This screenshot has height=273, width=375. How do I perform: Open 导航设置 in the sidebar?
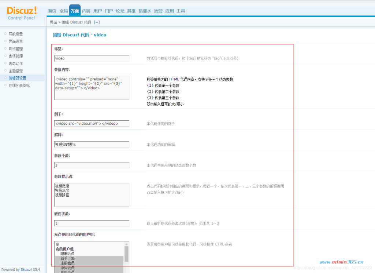click(16, 34)
